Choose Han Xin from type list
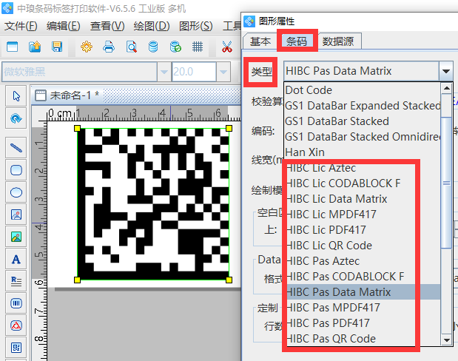Image resolution: width=458 pixels, height=361 pixels. pyautogui.click(x=363, y=152)
